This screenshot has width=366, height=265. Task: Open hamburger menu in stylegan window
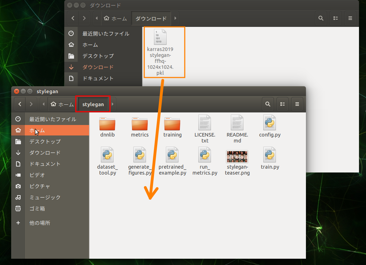click(297, 104)
